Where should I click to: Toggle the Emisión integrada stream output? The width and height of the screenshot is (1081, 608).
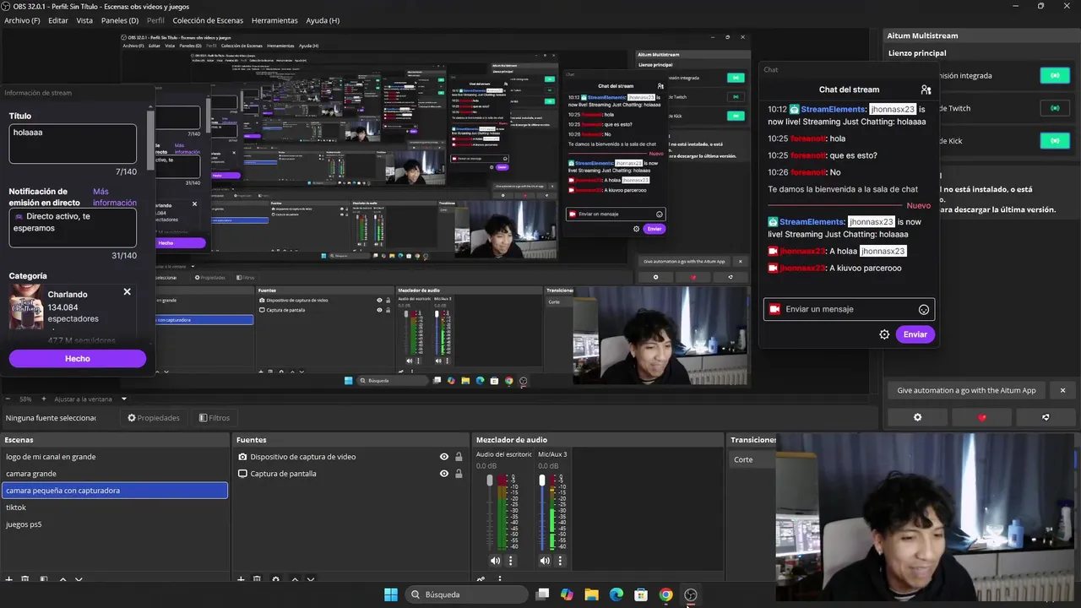click(1054, 75)
